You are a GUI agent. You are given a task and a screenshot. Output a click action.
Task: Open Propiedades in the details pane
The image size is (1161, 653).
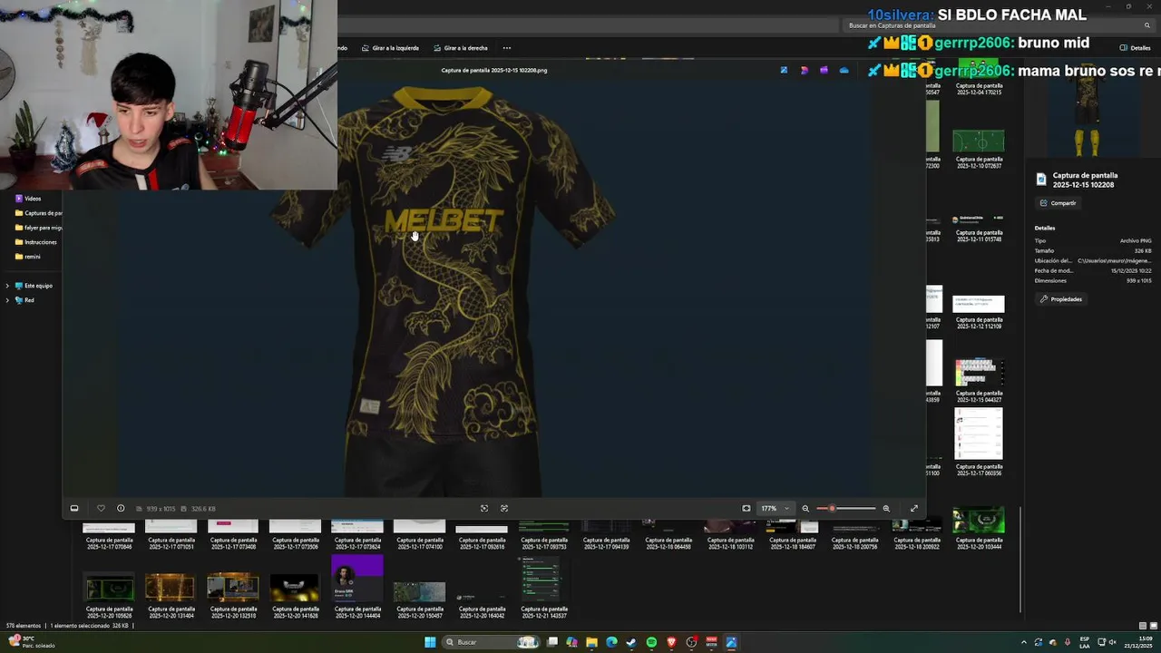point(1061,299)
